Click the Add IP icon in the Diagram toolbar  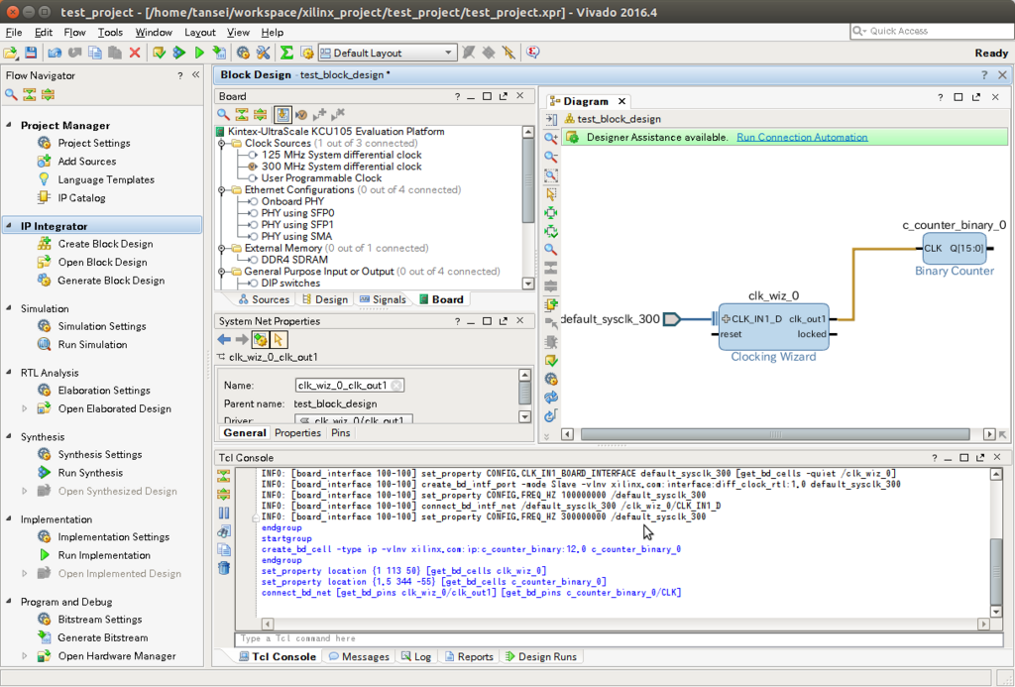[551, 304]
